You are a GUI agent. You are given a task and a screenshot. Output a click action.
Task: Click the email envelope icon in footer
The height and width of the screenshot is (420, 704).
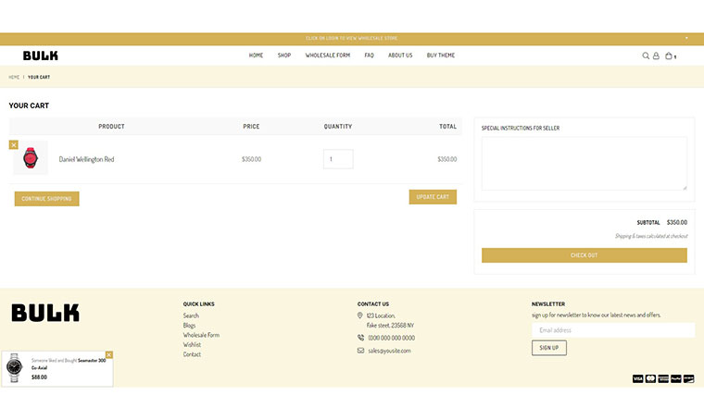click(x=360, y=351)
